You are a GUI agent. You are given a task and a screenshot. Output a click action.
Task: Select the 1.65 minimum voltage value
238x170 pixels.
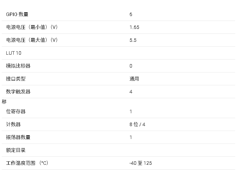click(134, 27)
